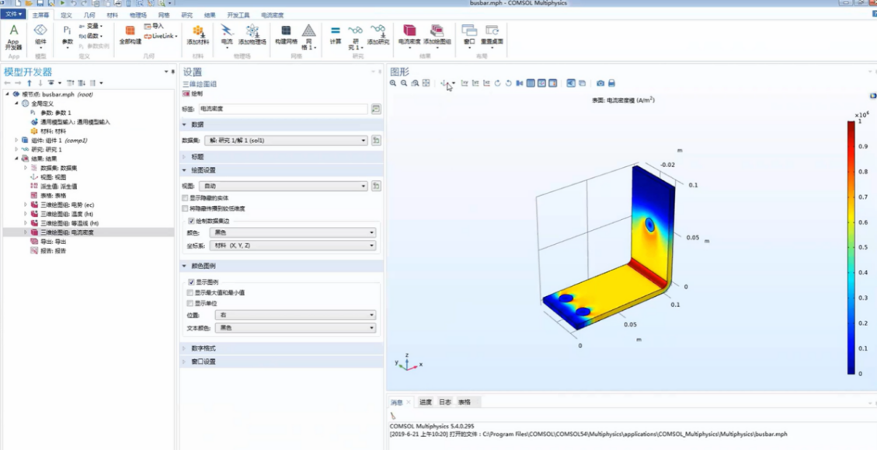Image resolution: width=877 pixels, height=450 pixels.
Task: Open the 日志 log tab
Action: tap(444, 402)
